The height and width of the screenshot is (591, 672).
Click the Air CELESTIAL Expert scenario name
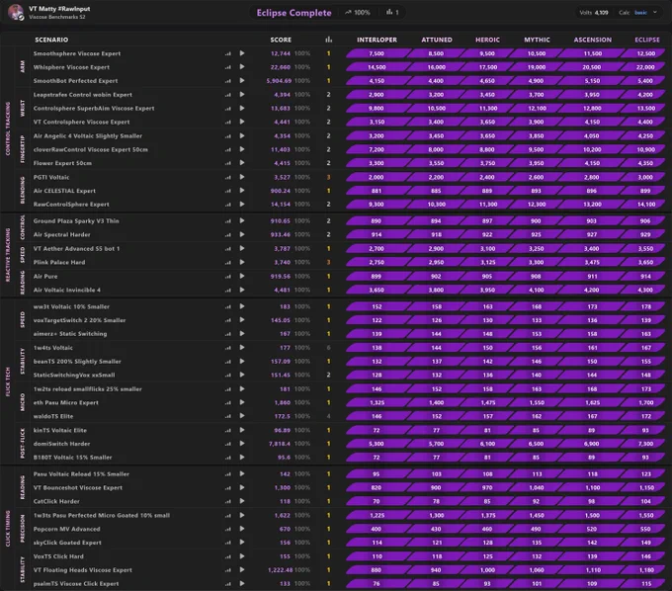64,191
